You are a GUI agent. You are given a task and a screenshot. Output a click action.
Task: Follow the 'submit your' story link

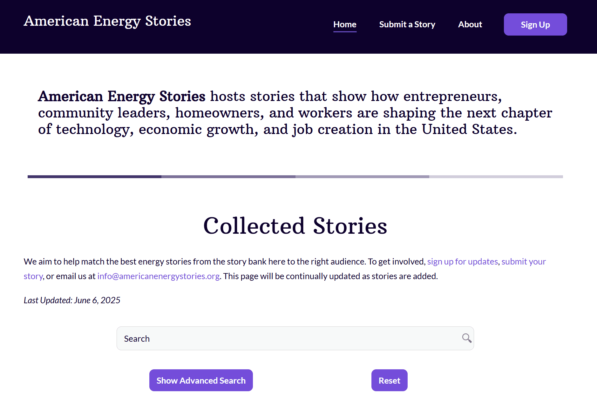pyautogui.click(x=524, y=261)
